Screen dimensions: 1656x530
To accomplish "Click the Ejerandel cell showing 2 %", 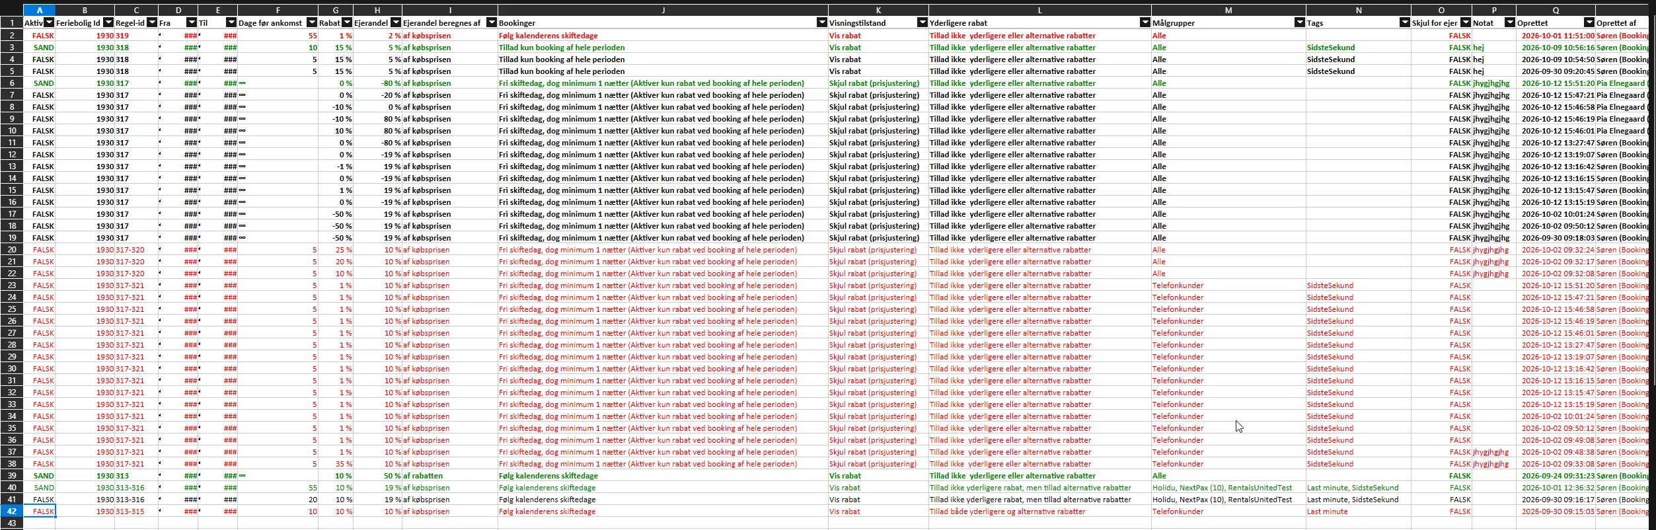I will [x=377, y=36].
